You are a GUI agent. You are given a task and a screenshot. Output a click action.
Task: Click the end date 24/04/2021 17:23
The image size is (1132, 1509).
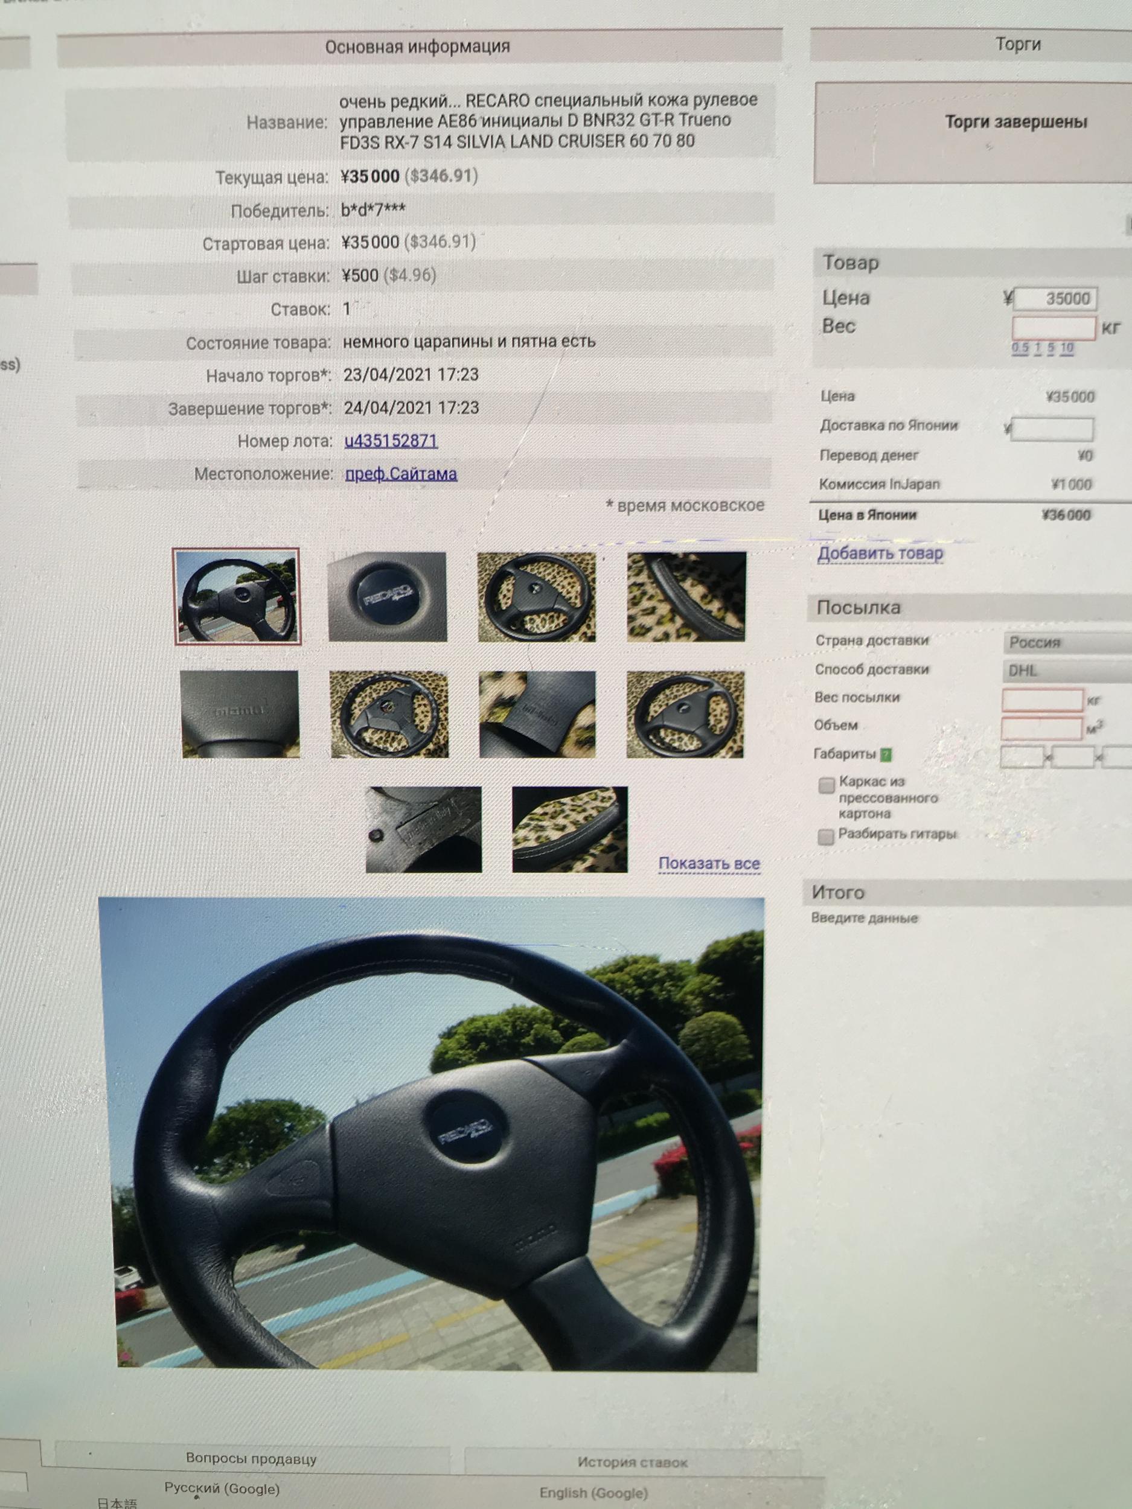[x=412, y=407]
